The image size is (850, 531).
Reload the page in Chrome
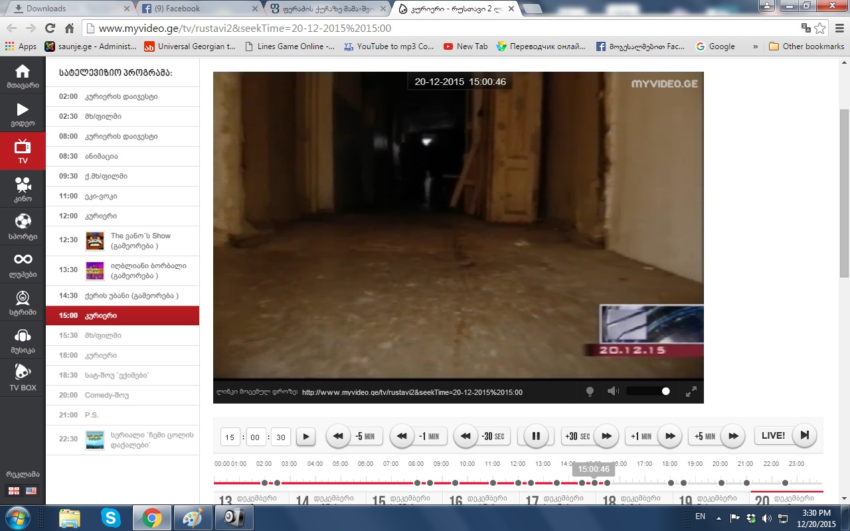tap(50, 28)
